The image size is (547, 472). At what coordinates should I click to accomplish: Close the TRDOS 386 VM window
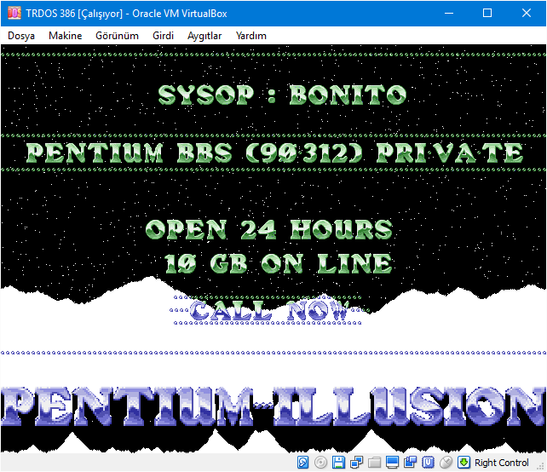[527, 14]
